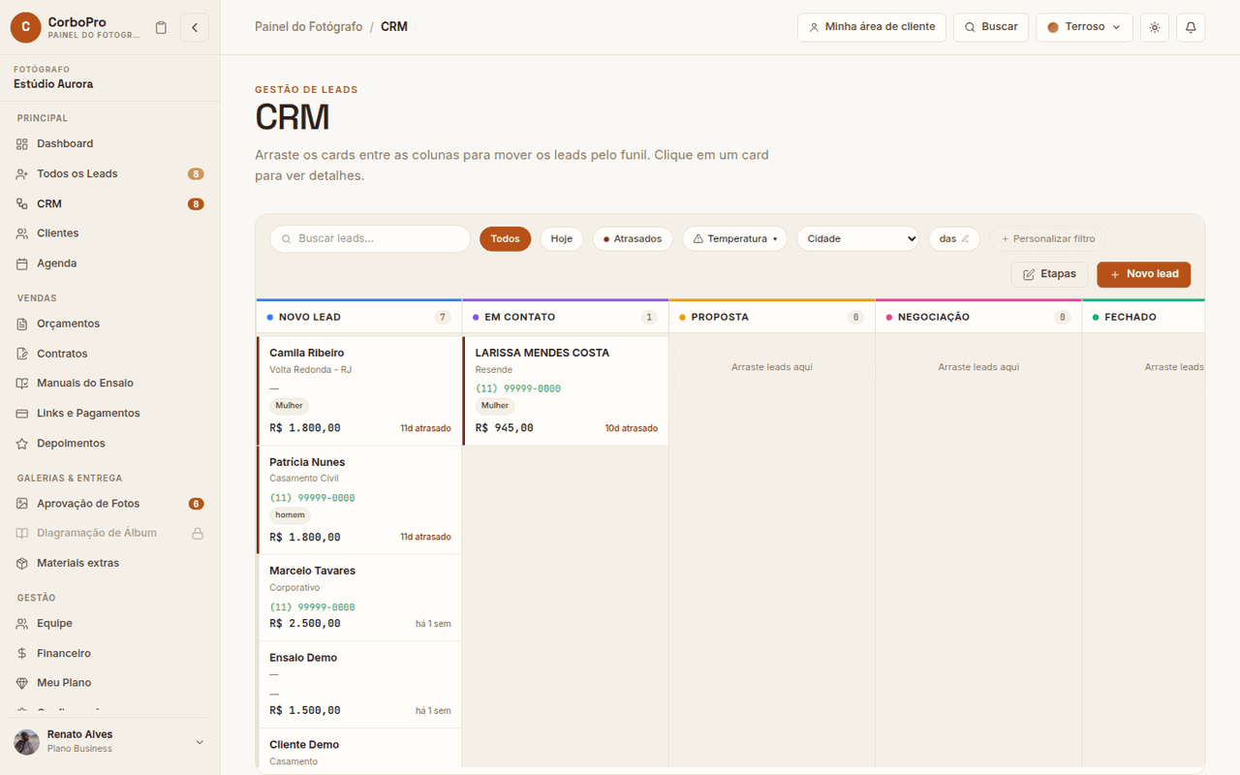This screenshot has height=775, width=1240.
Task: Click the pencil icon on the 'das' filter
Action: coord(965,238)
